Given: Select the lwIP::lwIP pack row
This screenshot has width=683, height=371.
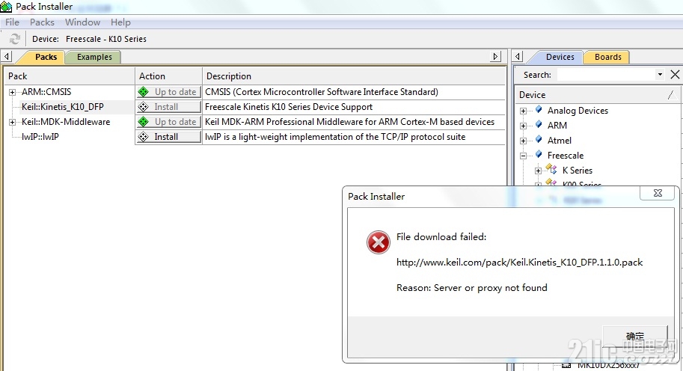Looking at the screenshot, I should (40, 137).
